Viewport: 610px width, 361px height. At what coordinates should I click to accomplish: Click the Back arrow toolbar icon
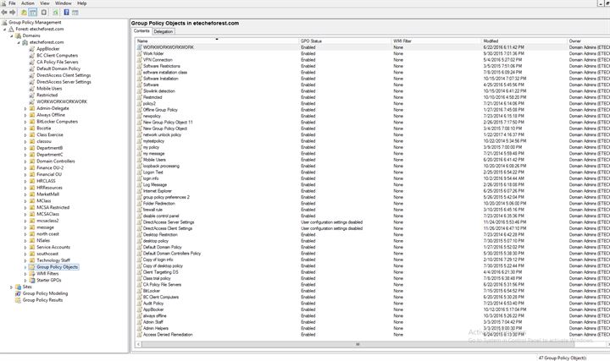tap(4, 12)
